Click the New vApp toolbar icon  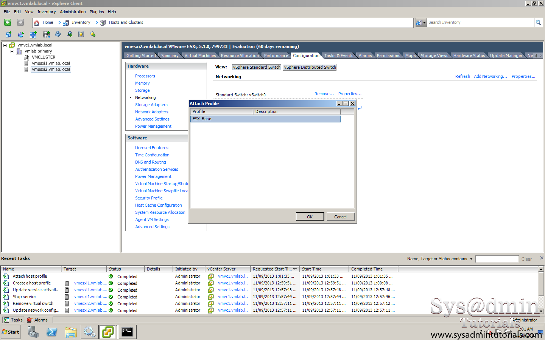[33, 34]
